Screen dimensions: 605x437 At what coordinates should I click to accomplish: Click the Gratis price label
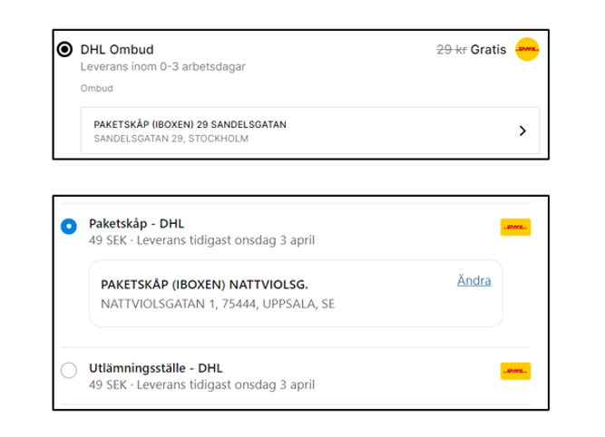(x=488, y=49)
